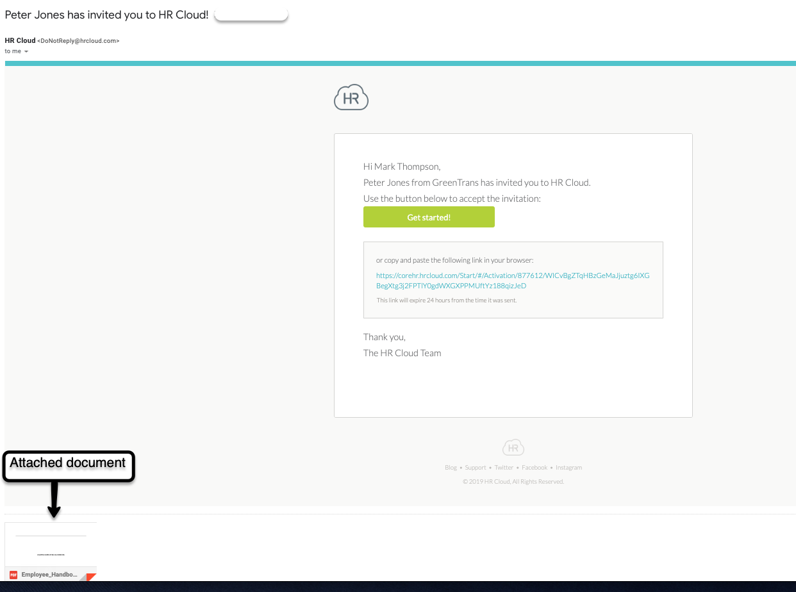Click the DoNotReply@hrcloud.com email address
This screenshot has width=796, height=592.
(x=78, y=40)
